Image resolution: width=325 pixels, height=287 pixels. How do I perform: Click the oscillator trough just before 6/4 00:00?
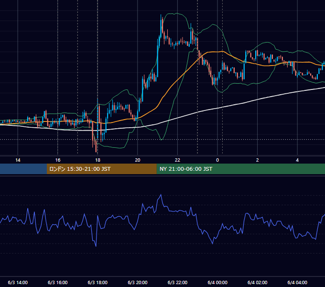(x=213, y=243)
